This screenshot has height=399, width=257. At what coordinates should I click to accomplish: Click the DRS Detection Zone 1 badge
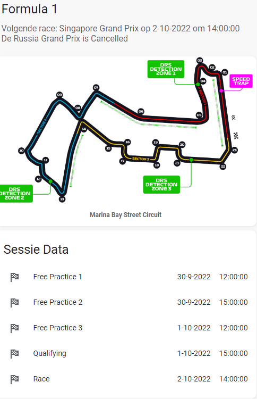[166, 69]
